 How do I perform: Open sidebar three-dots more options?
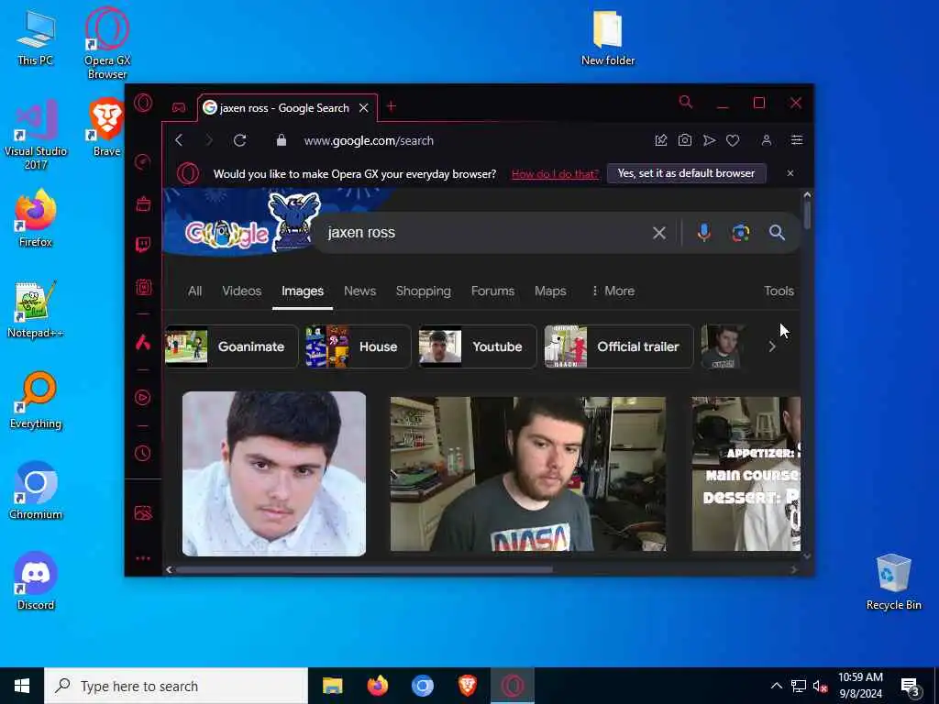(143, 558)
